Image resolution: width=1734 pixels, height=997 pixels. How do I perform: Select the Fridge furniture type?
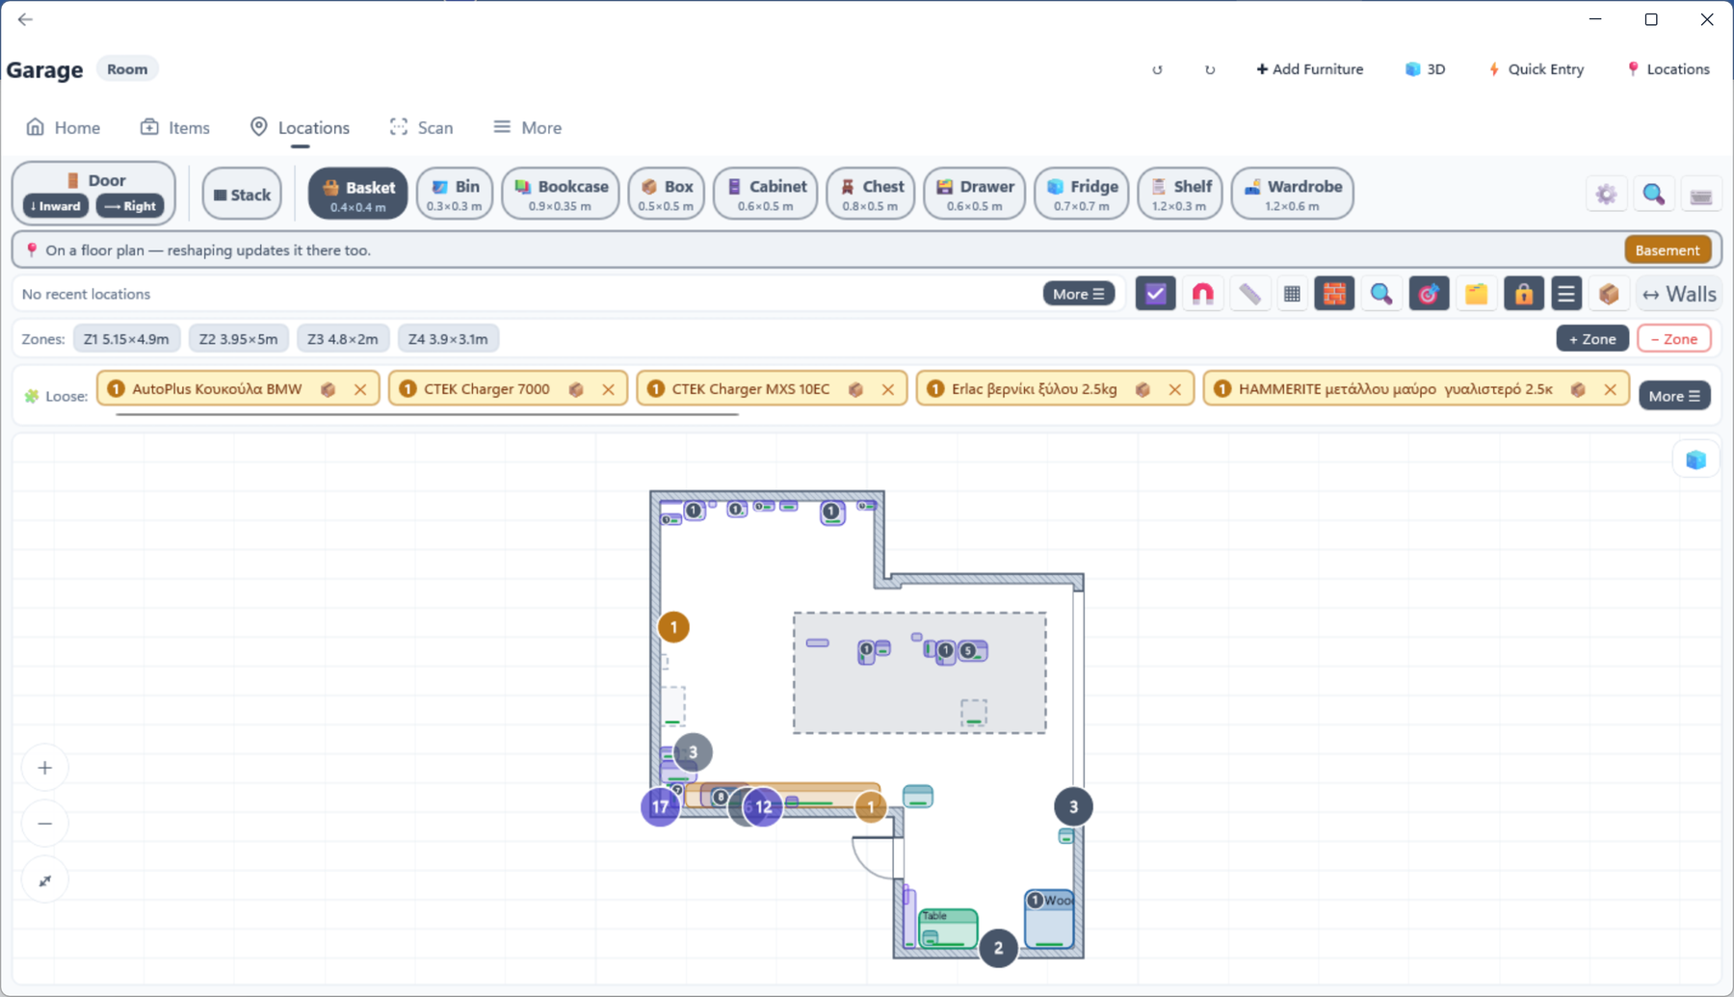point(1082,195)
